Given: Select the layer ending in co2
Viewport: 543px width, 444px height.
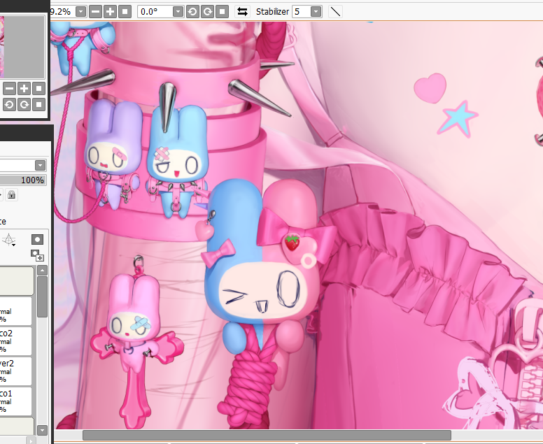Looking at the screenshot, I should tap(16, 341).
